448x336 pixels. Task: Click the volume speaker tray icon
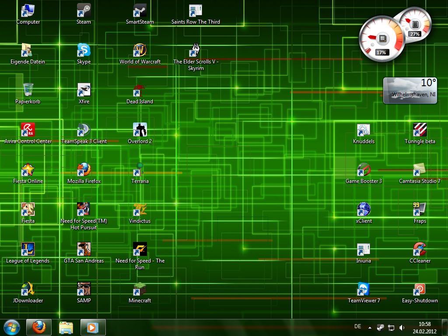(402, 327)
